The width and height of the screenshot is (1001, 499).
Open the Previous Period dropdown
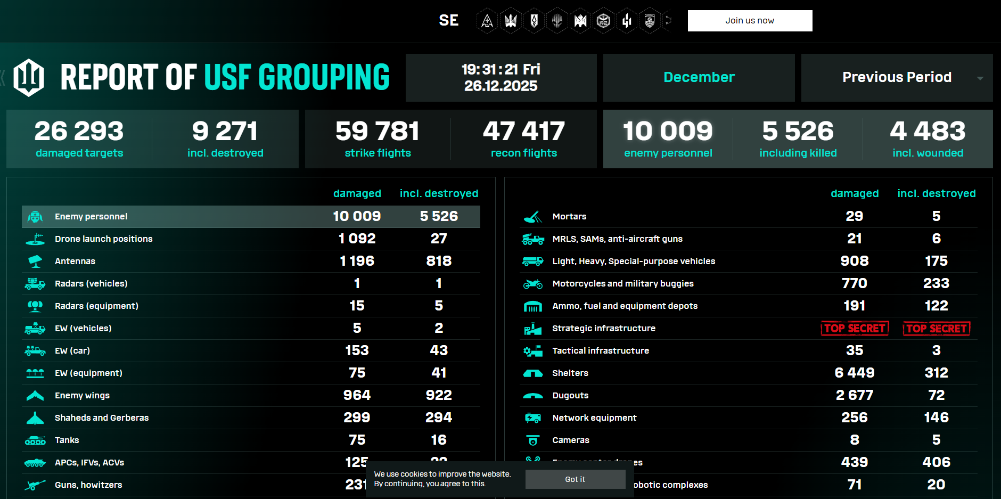pos(897,78)
